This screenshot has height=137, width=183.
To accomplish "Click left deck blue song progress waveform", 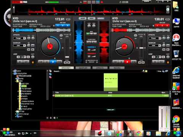I will click(x=41, y=30).
